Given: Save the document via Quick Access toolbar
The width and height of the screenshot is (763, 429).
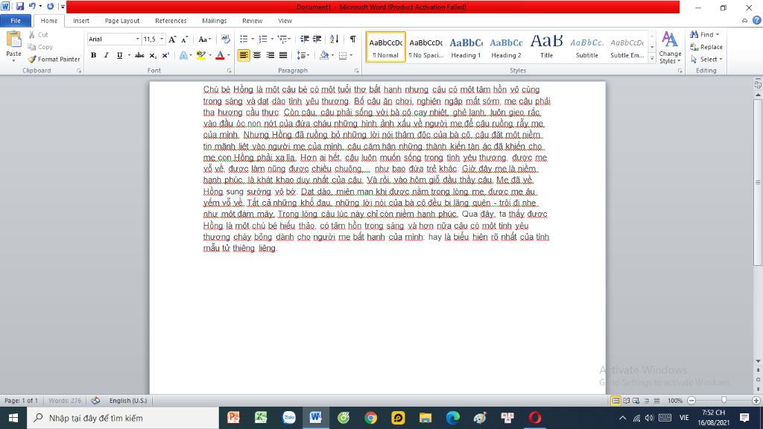Looking at the screenshot, I should point(20,7).
